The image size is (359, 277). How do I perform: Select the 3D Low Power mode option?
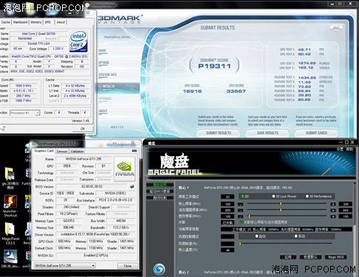[284, 196]
